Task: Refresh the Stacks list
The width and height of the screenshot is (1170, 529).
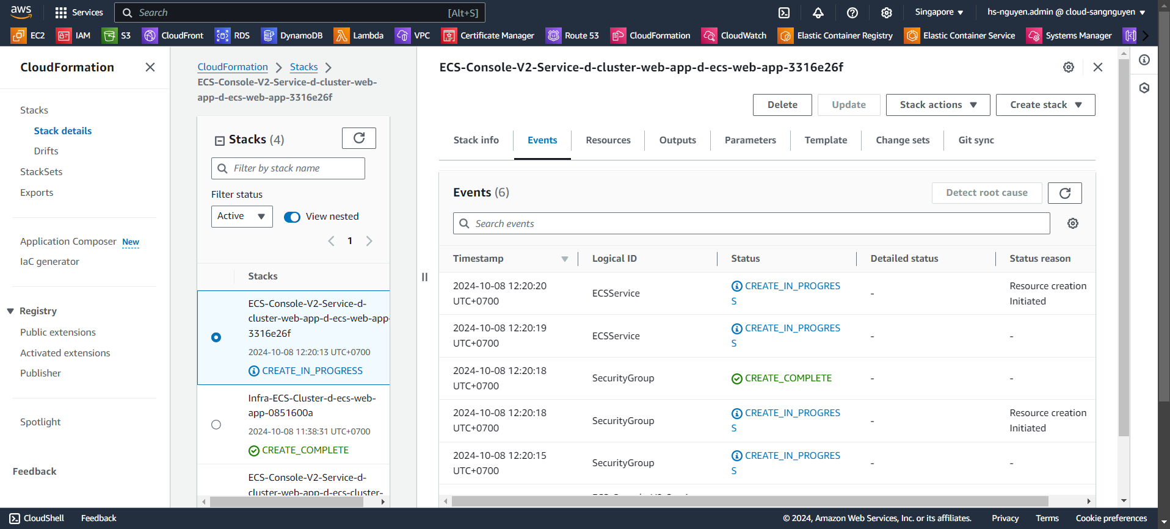Action: tap(359, 139)
